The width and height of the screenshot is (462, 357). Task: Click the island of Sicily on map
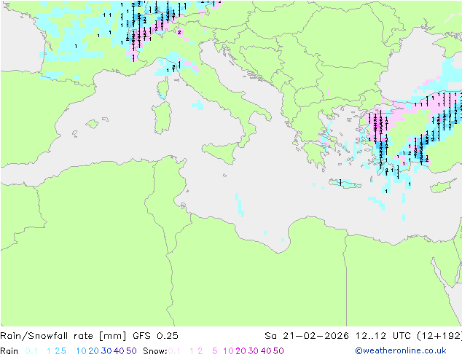[222, 152]
